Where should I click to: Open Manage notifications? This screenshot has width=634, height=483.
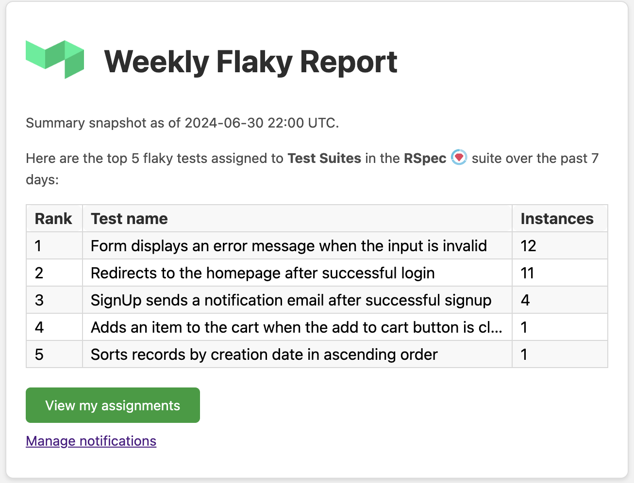(91, 441)
